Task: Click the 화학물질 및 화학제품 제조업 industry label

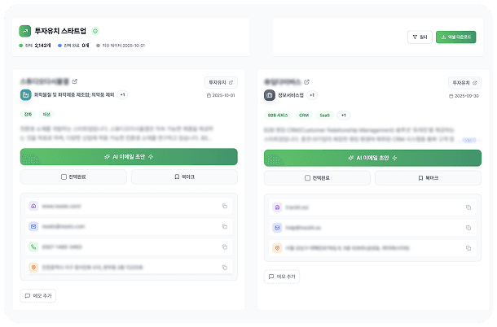Action: 74,94
